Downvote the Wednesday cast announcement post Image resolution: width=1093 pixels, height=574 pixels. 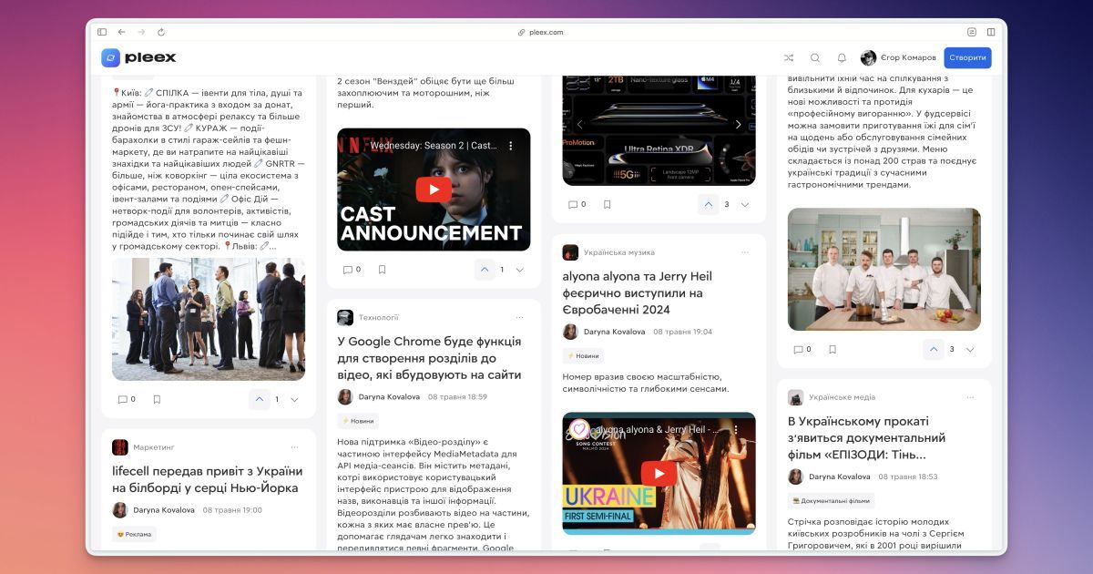pos(519,270)
